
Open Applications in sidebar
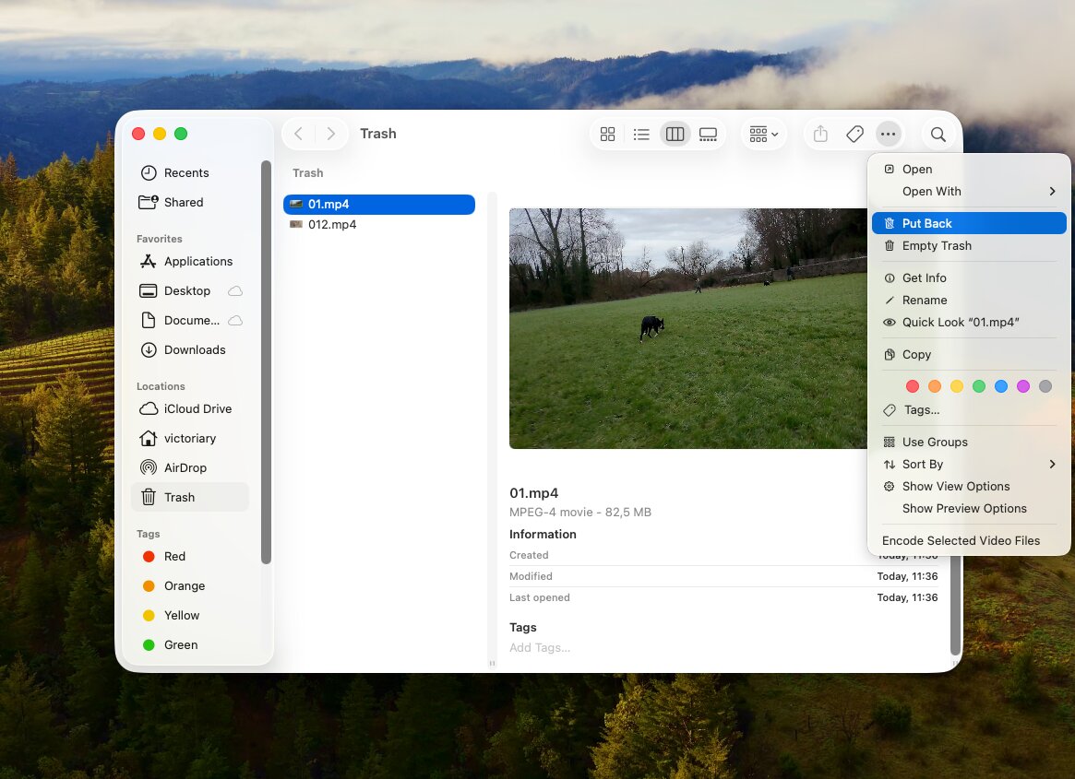pos(189,261)
